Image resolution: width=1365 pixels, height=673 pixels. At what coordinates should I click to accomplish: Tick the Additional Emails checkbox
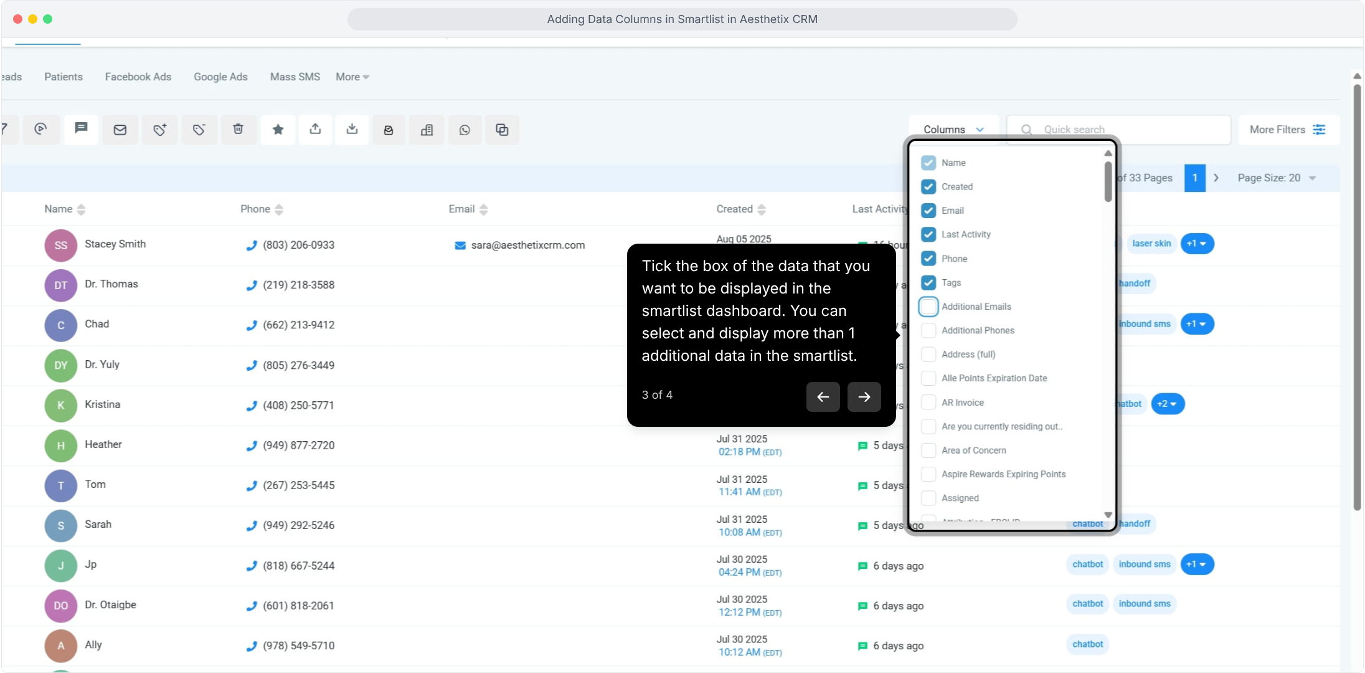(x=928, y=307)
